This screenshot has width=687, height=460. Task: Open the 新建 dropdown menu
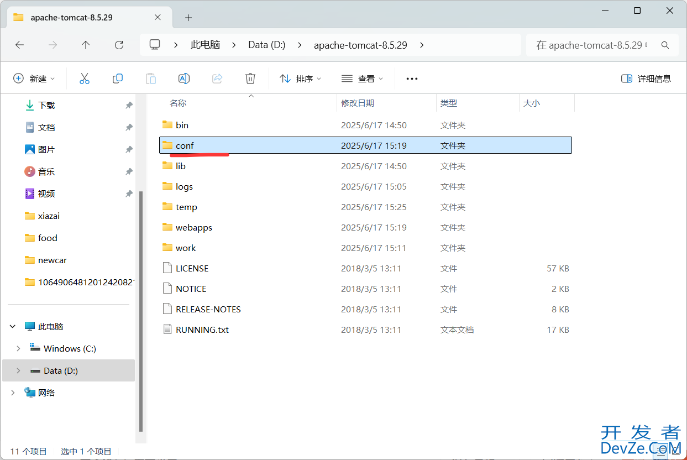click(34, 79)
